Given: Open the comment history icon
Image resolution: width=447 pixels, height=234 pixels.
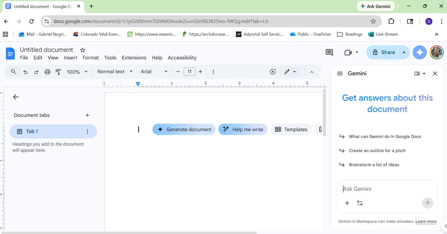Looking at the screenshot, I should [329, 52].
